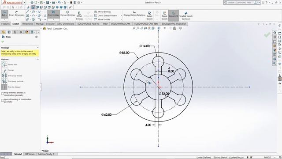Open the Linear Sketch Pattern dropdown arrow

[x=121, y=16]
